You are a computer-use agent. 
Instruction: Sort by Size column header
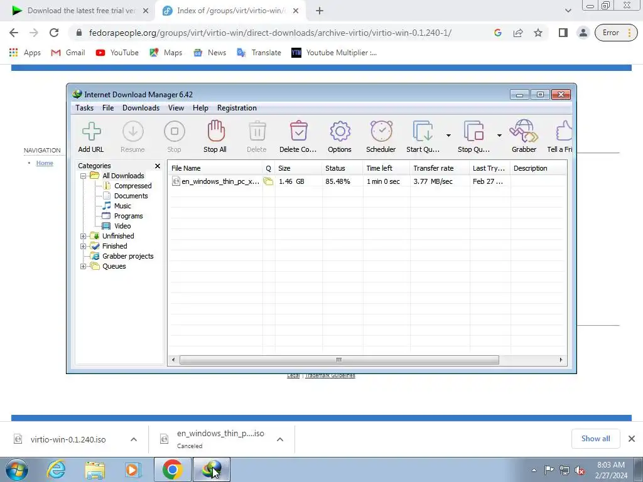pos(298,168)
